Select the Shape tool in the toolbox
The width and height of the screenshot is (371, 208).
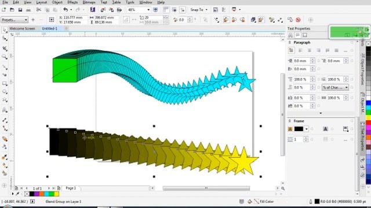tap(5, 38)
